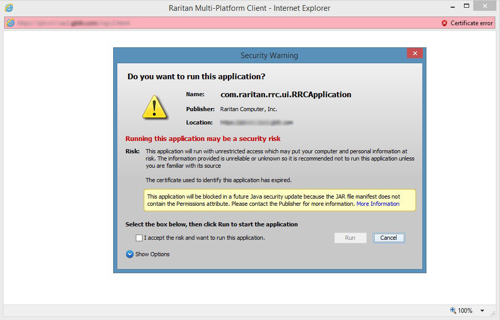Click the 'Running this application may be a security risk' text
The image size is (500, 320).
(203, 138)
